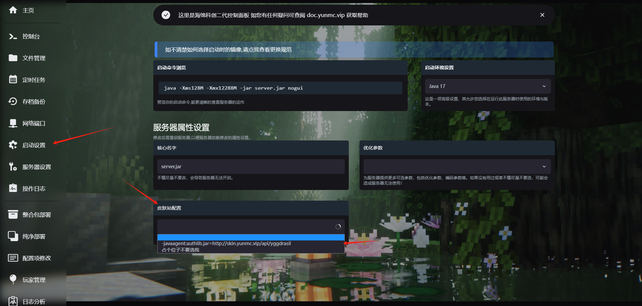Screen dimensions: 642x306
Task: Click the chevron arrow in Java 17 dropdown
Action: pos(544,86)
